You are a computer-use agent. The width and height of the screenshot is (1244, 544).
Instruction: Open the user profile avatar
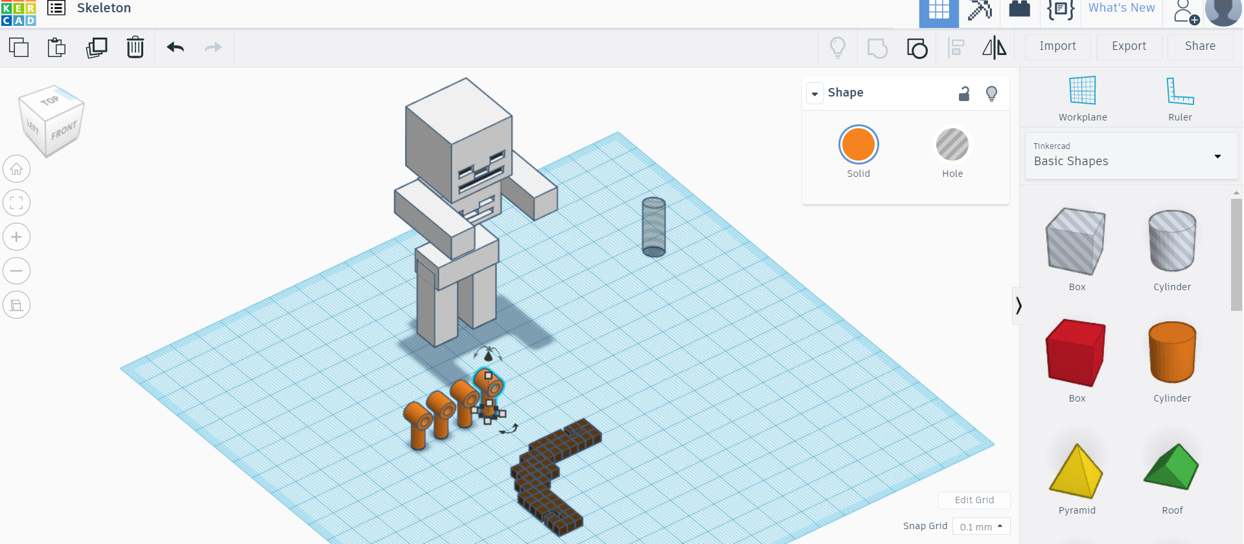pos(1223,12)
